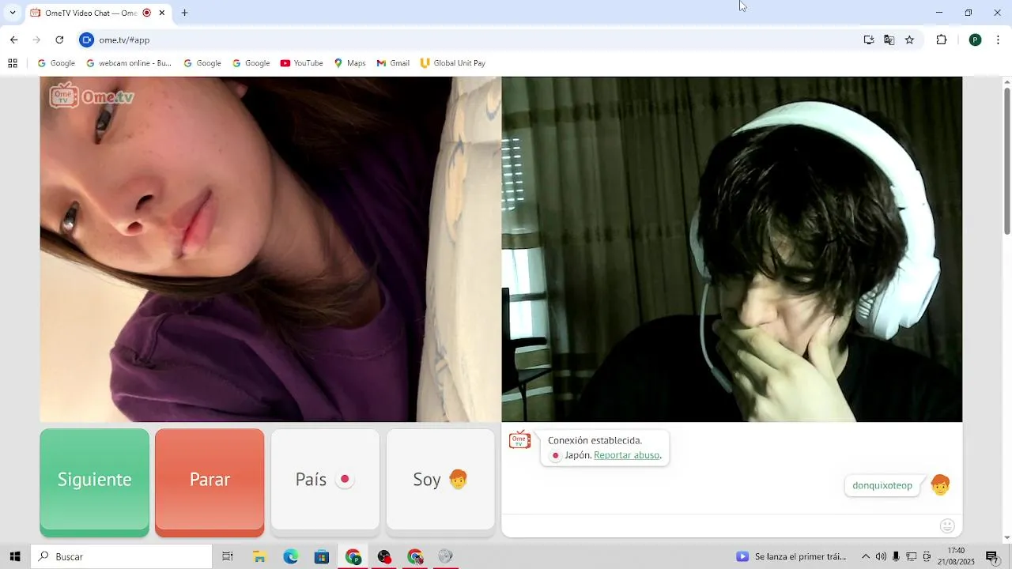Open the Gmail bookmark
This screenshot has height=569, width=1012.
393,63
